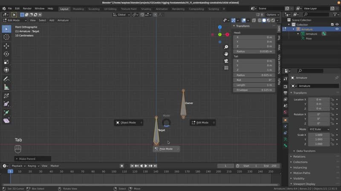The width and height of the screenshot is (341, 191).
Task: Select the Extrude bone tool
Action: [x=6, y=112]
